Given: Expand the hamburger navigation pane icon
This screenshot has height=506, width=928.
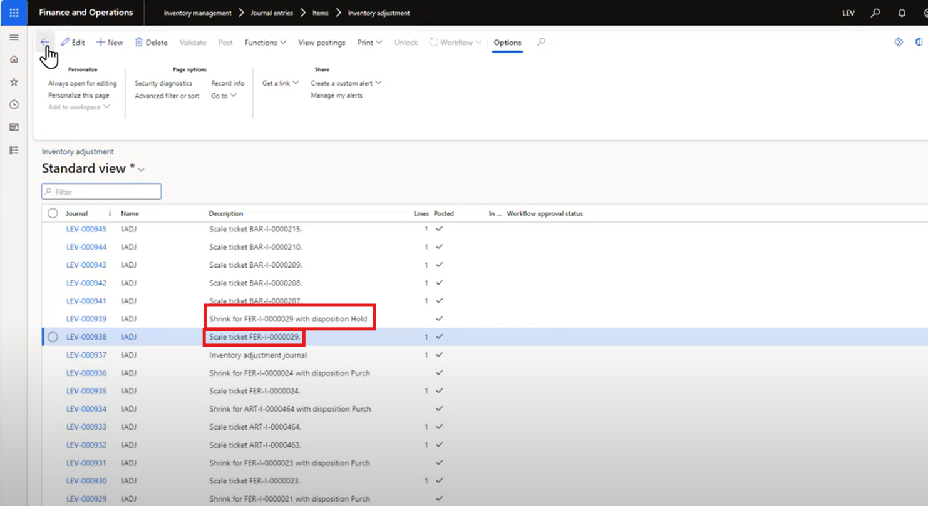Looking at the screenshot, I should (14, 36).
